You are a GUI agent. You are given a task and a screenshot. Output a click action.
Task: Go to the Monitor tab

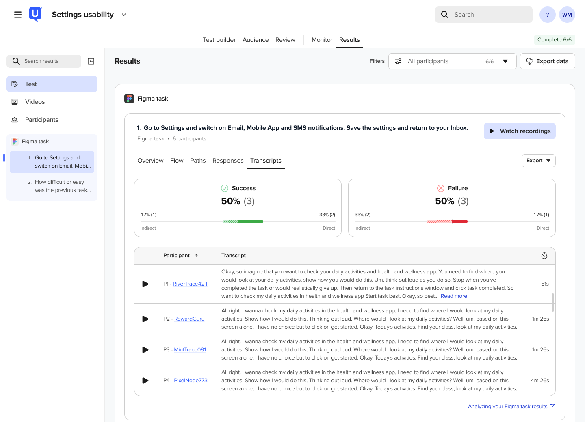pos(322,40)
